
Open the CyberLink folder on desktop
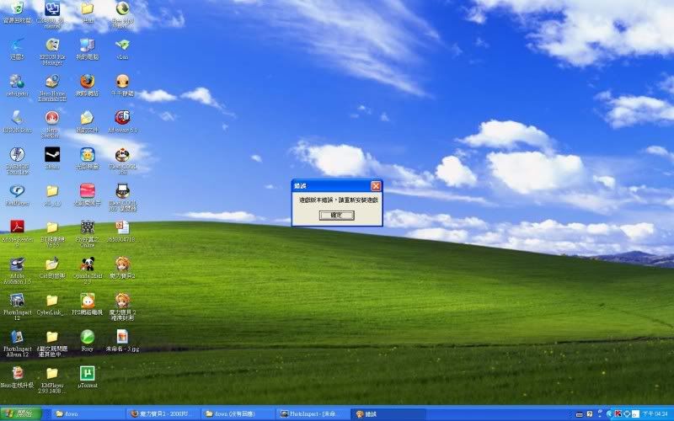click(52, 304)
